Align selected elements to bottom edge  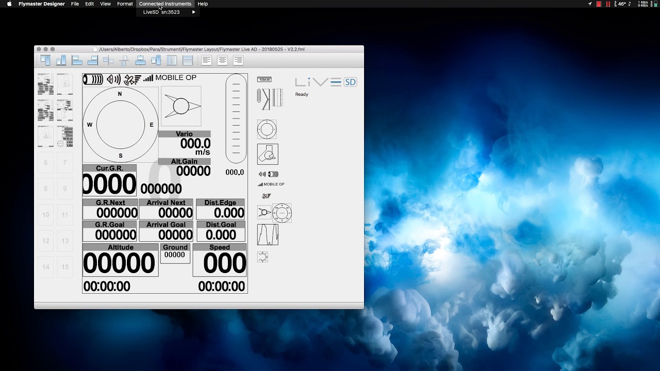(x=61, y=60)
